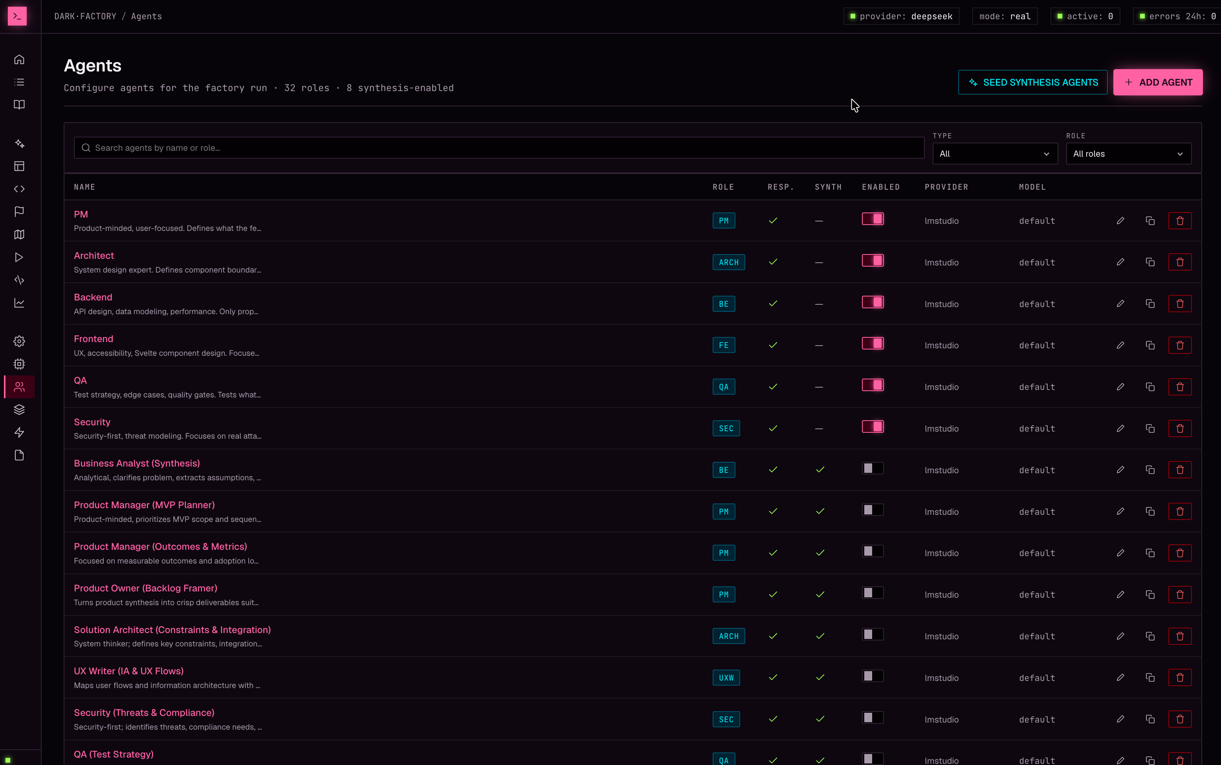The image size is (1221, 765).
Task: Disable the Architect agent toggle
Action: point(873,260)
